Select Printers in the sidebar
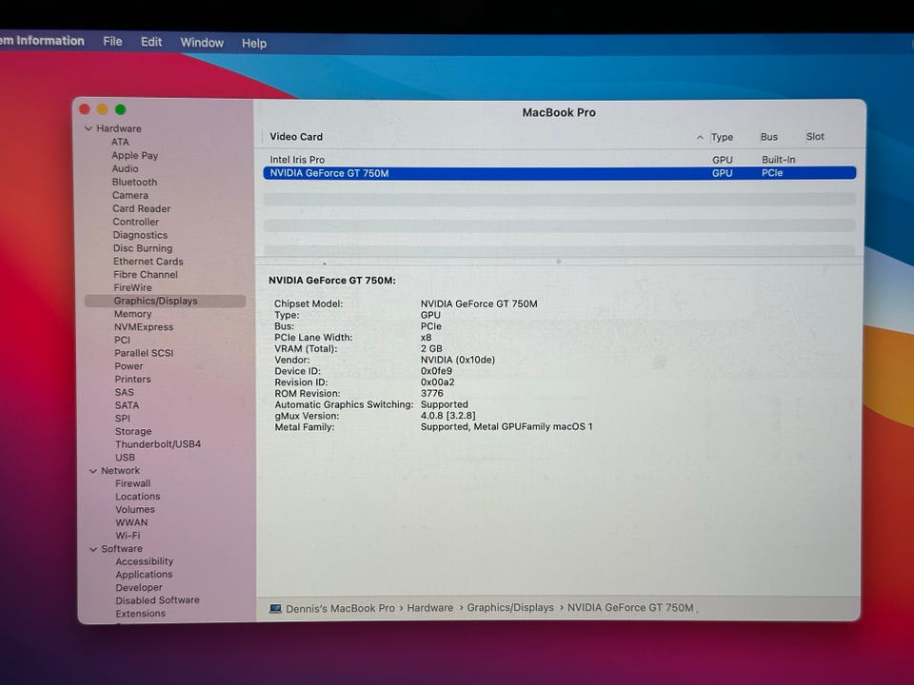Screen dimensions: 914x685 point(133,380)
